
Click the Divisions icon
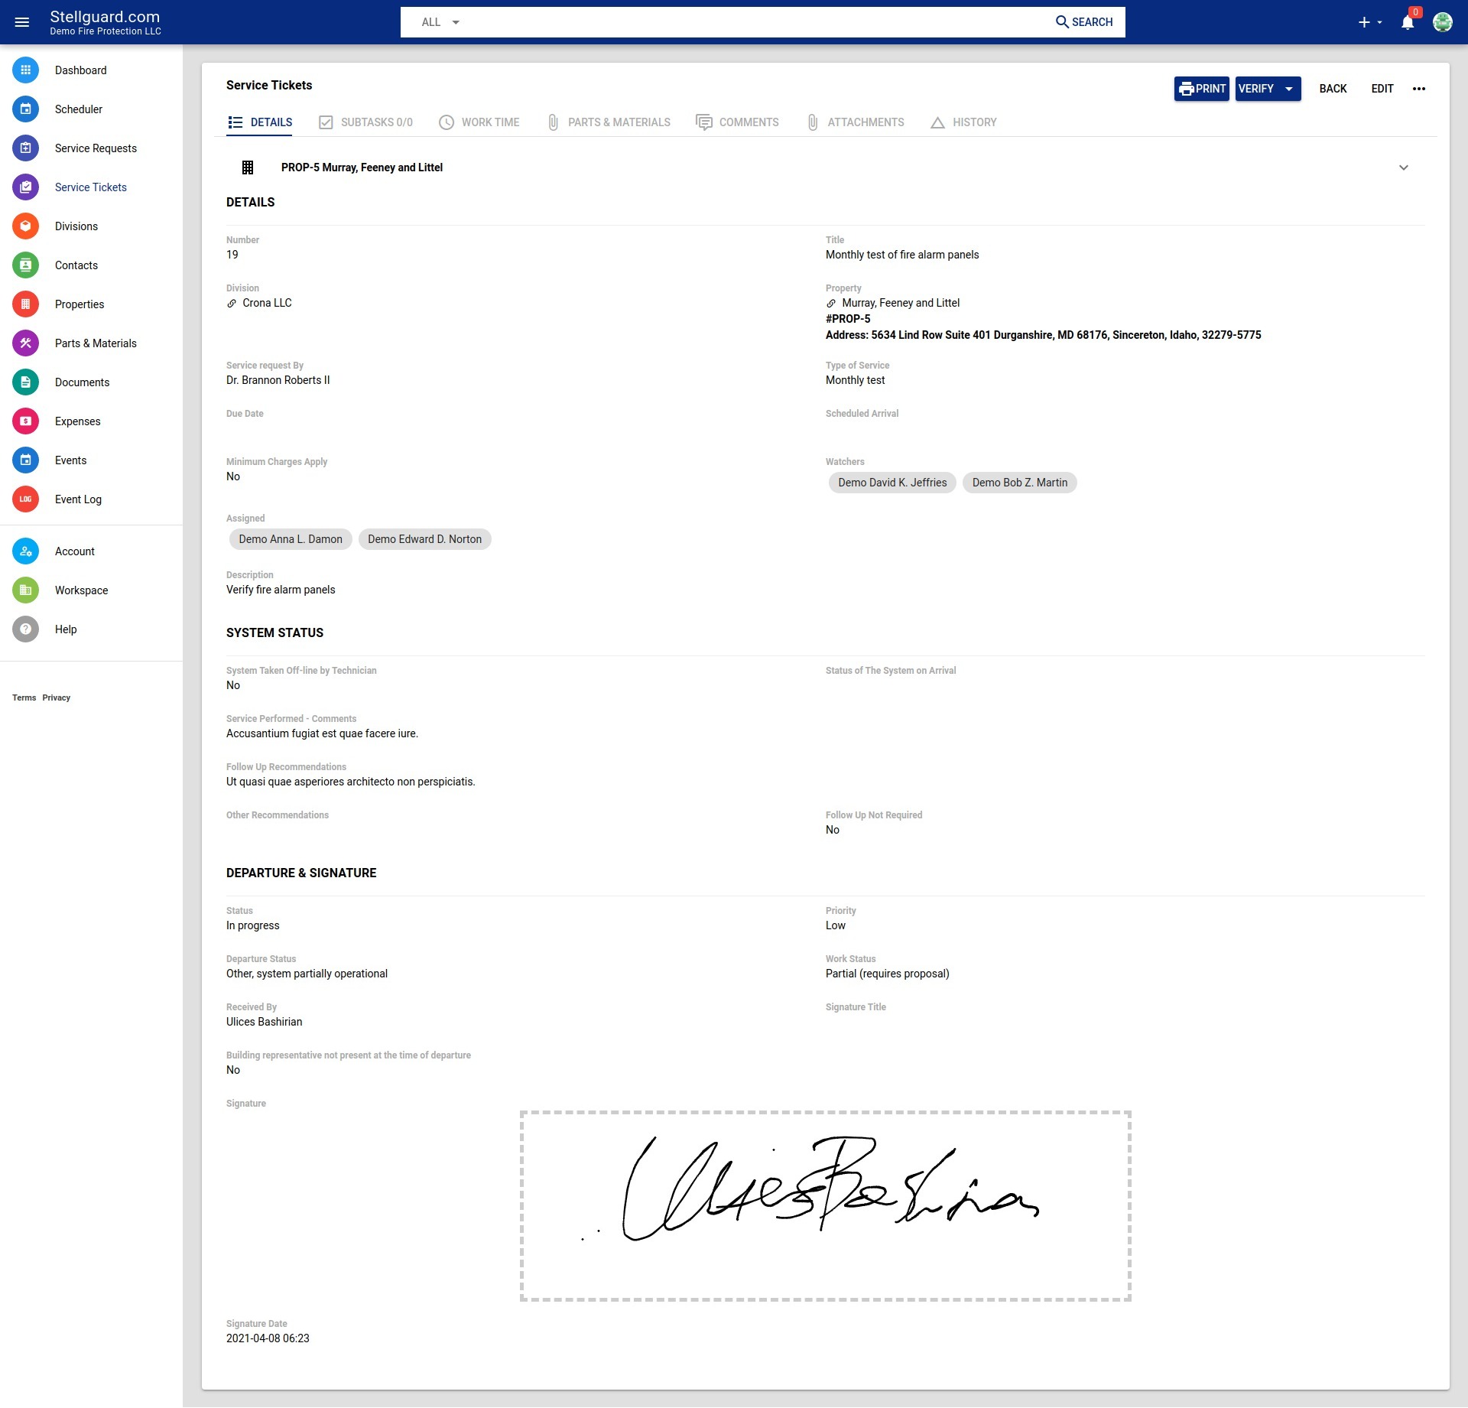click(x=25, y=226)
